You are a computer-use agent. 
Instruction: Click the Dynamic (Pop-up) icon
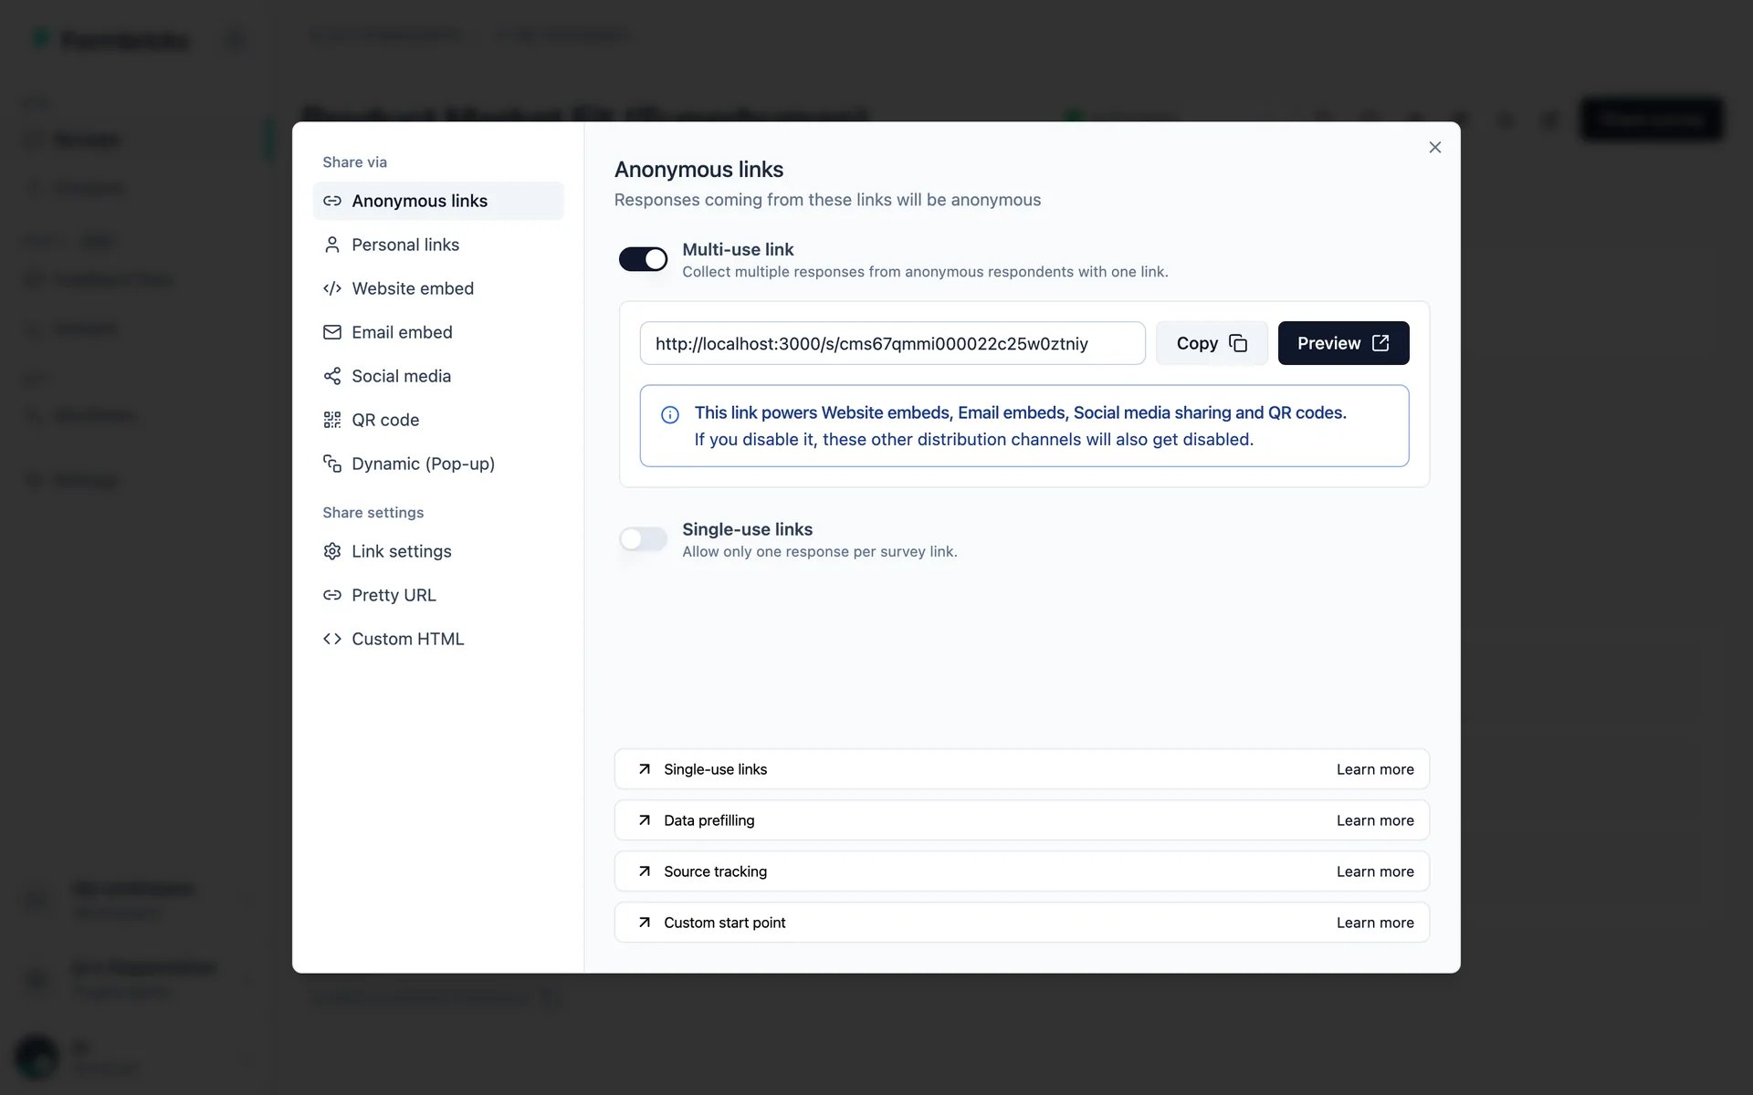click(x=332, y=464)
